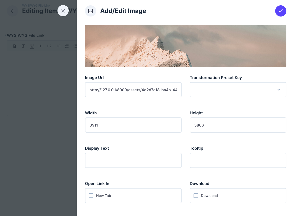Insert a bulleted list

click(x=75, y=46)
